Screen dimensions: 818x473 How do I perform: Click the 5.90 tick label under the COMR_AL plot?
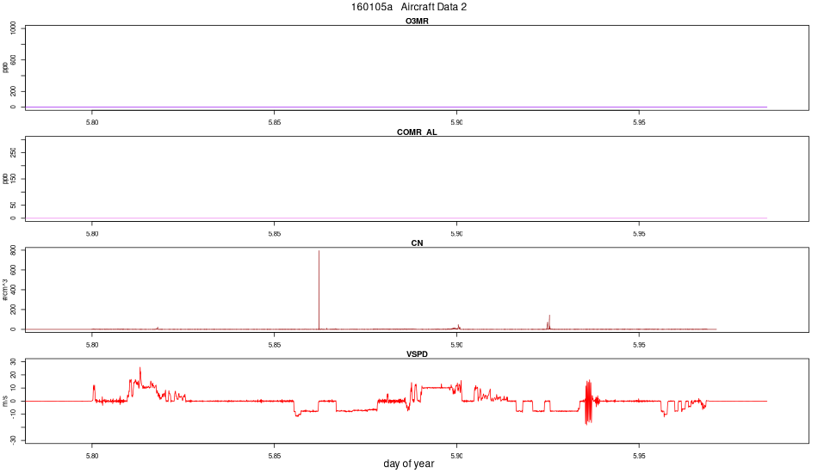456,234
